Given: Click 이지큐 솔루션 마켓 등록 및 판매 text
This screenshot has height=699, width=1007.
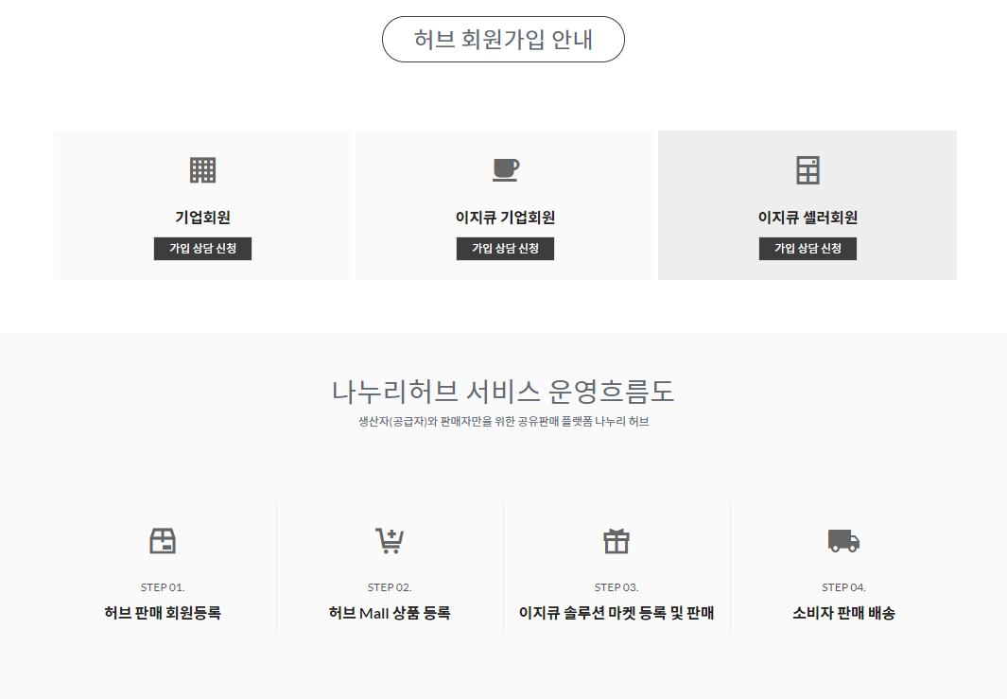Looking at the screenshot, I should [616, 613].
